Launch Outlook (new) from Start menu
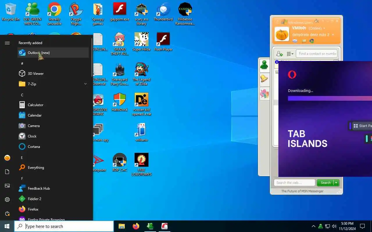The width and height of the screenshot is (372, 232). tap(53, 52)
